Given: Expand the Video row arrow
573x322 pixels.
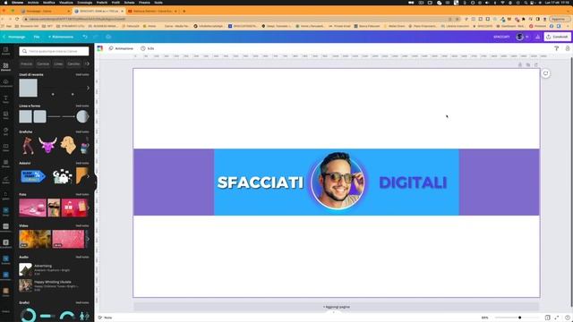Looking at the screenshot, I should pos(88,239).
